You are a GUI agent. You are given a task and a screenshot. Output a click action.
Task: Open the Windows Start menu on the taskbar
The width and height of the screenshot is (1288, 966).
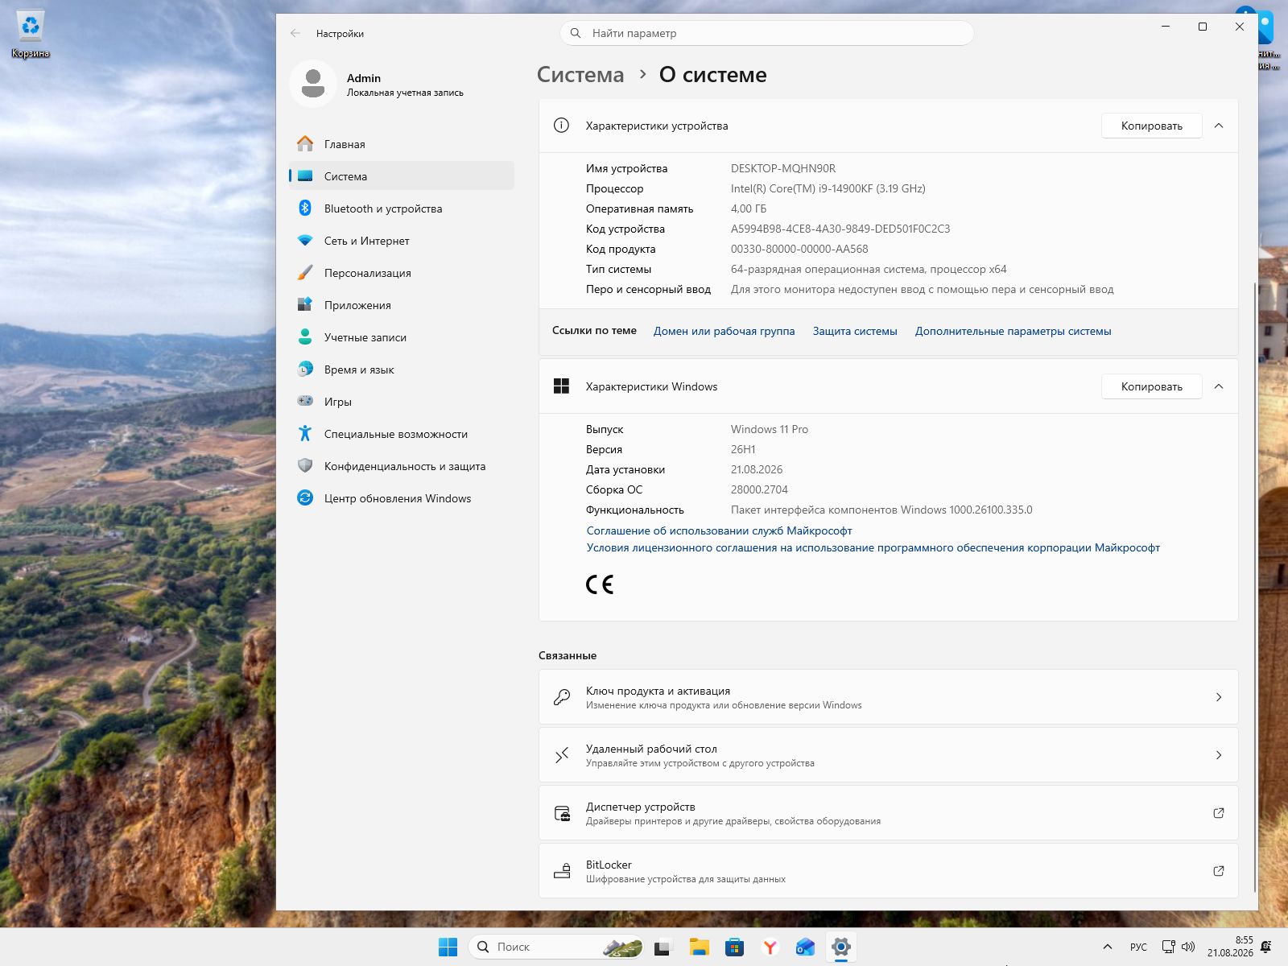point(448,947)
